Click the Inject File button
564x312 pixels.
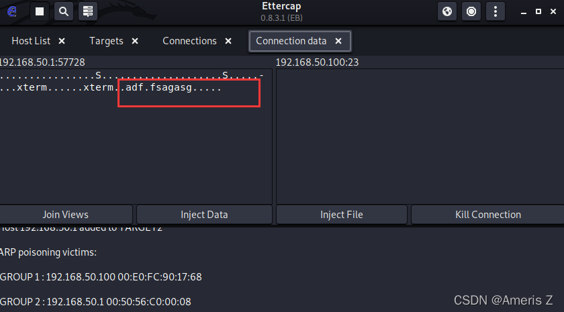tap(342, 215)
